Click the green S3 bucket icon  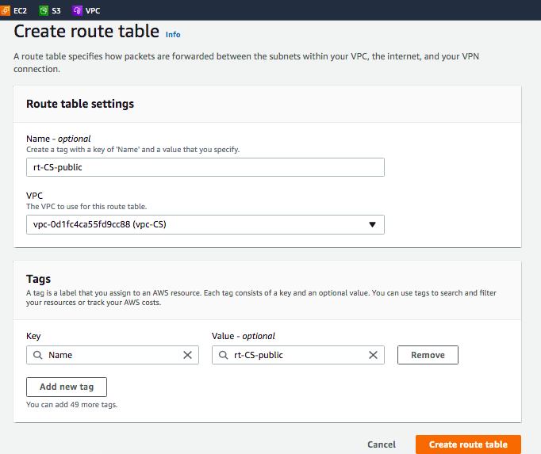(43, 10)
